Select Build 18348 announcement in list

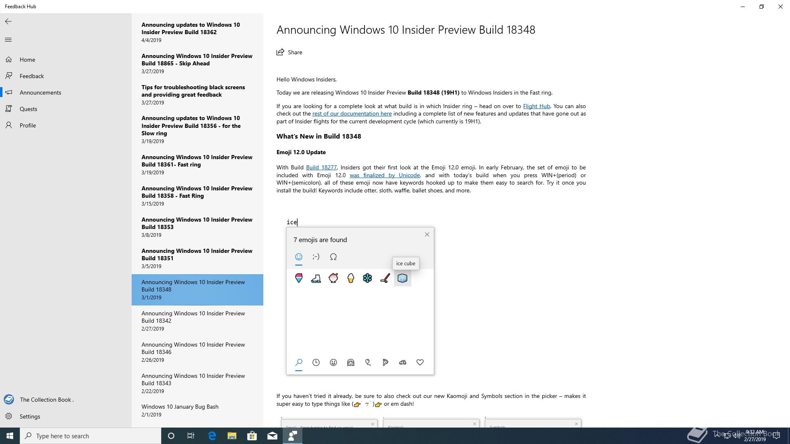tap(197, 290)
